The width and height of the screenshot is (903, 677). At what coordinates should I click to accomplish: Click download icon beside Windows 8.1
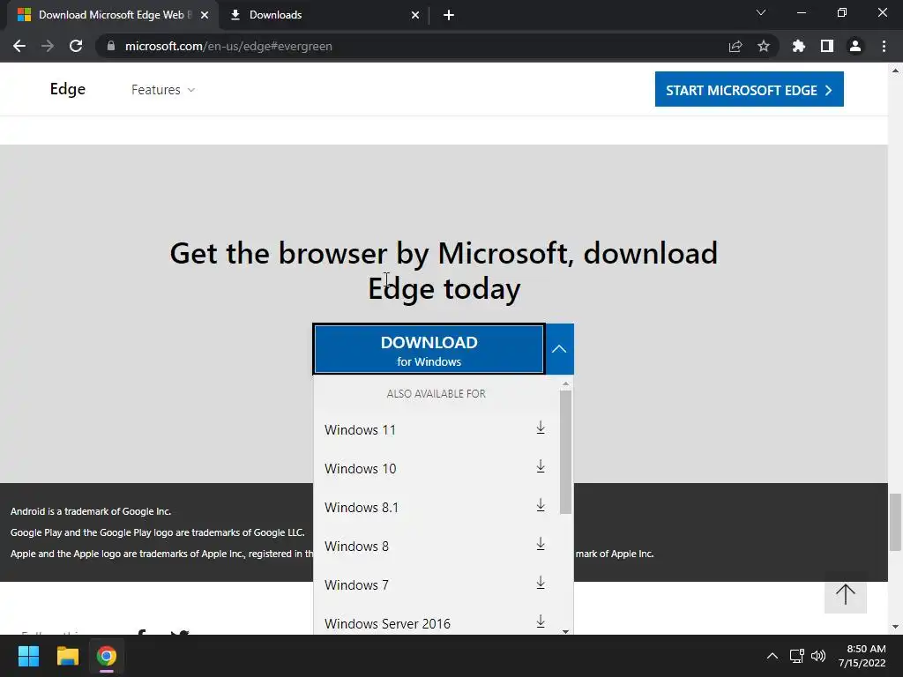(x=541, y=505)
